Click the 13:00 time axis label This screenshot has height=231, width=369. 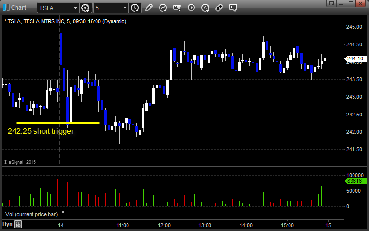(x=205, y=225)
